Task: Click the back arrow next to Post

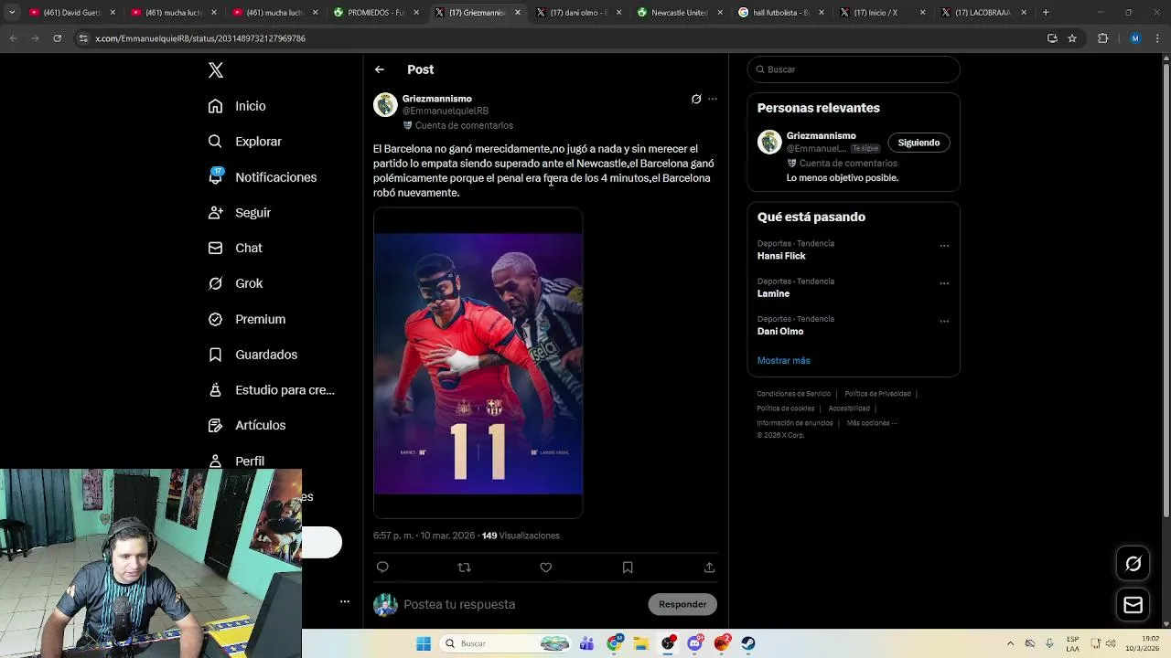Action: [x=380, y=69]
